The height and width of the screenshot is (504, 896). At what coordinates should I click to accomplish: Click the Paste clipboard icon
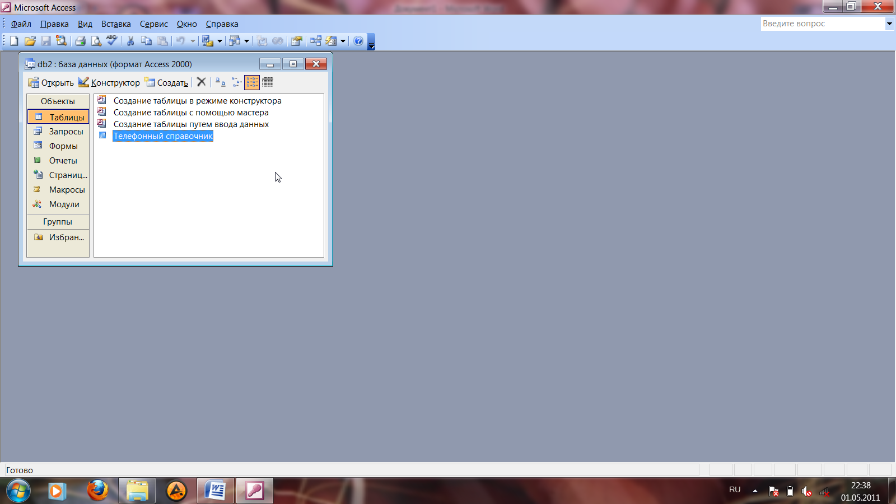tap(162, 41)
